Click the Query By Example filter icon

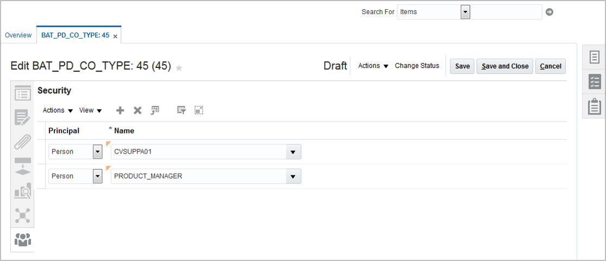click(x=182, y=110)
